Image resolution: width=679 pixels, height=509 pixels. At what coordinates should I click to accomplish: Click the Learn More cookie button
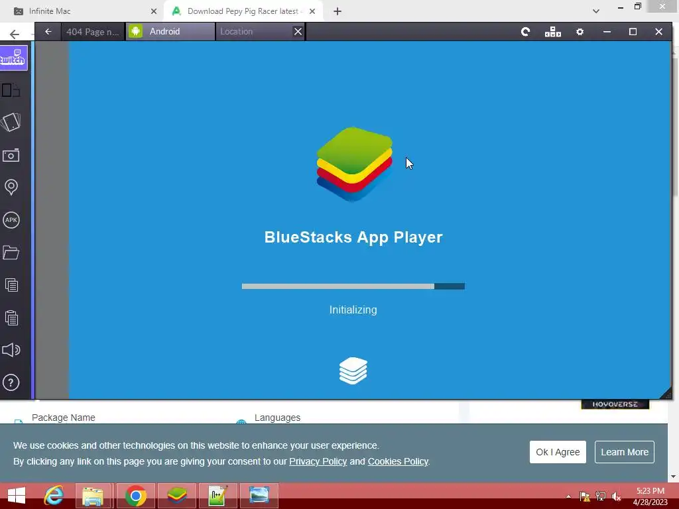[625, 452]
